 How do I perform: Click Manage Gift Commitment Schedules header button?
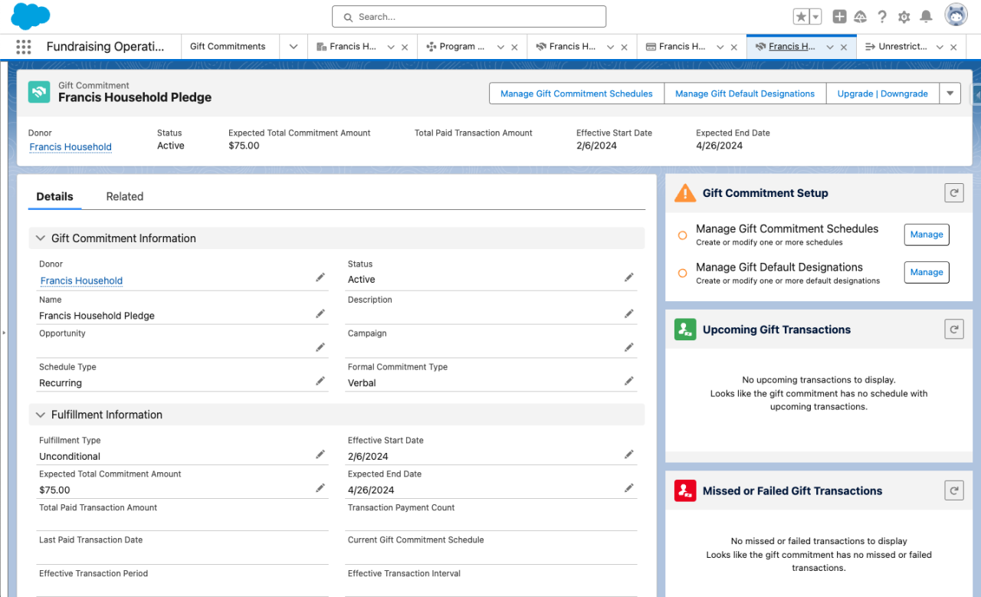pyautogui.click(x=576, y=93)
